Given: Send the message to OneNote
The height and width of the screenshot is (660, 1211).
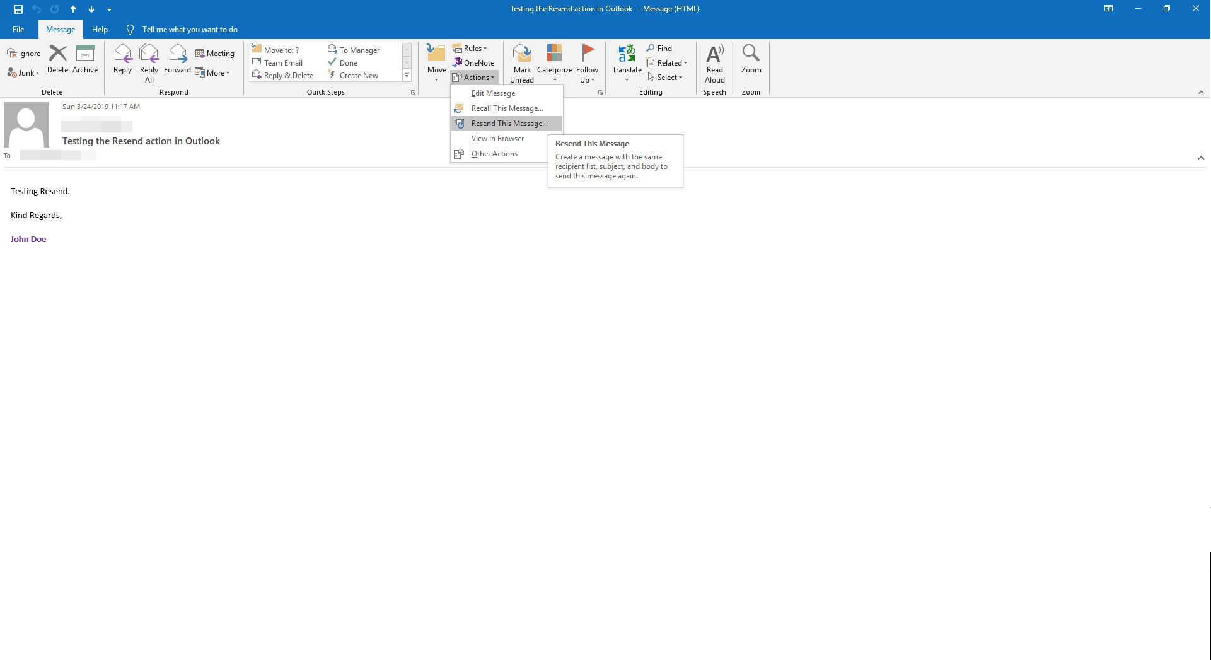Looking at the screenshot, I should [x=473, y=63].
